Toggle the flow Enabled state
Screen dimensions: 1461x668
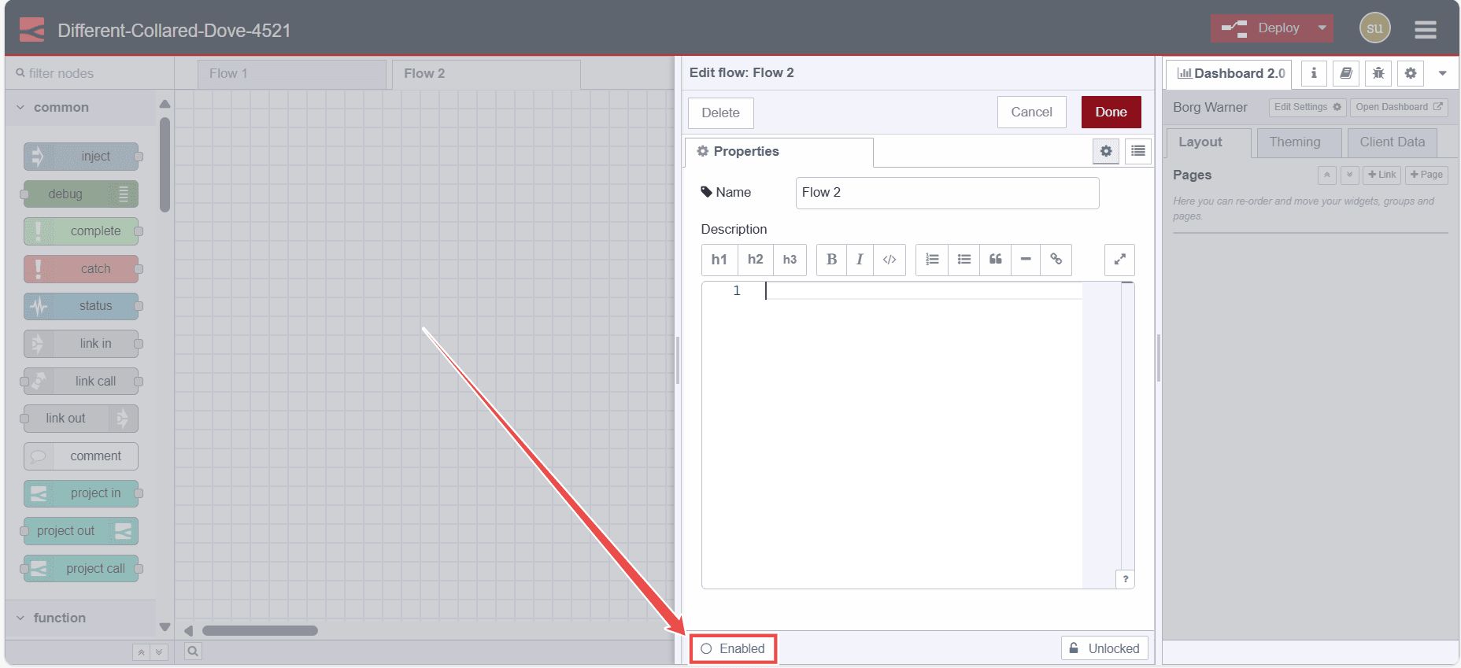coord(733,648)
